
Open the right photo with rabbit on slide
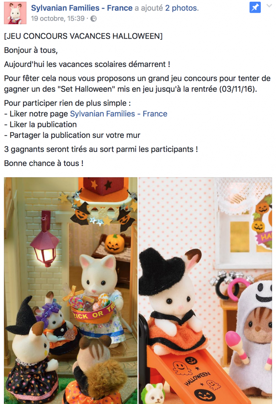[205, 291]
